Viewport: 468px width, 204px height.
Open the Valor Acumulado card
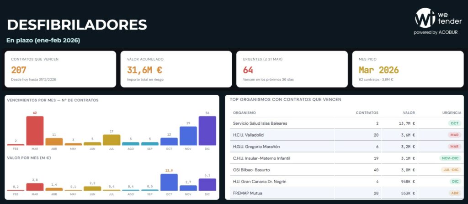pyautogui.click(x=176, y=69)
